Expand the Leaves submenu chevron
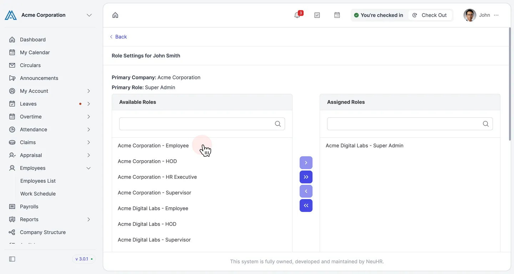This screenshot has height=274, width=514. [x=89, y=104]
